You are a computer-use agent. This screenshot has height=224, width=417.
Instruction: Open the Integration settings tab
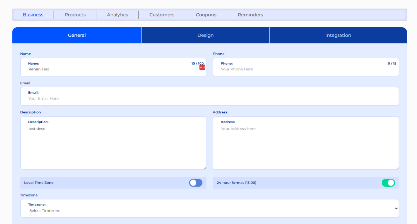[x=338, y=35]
